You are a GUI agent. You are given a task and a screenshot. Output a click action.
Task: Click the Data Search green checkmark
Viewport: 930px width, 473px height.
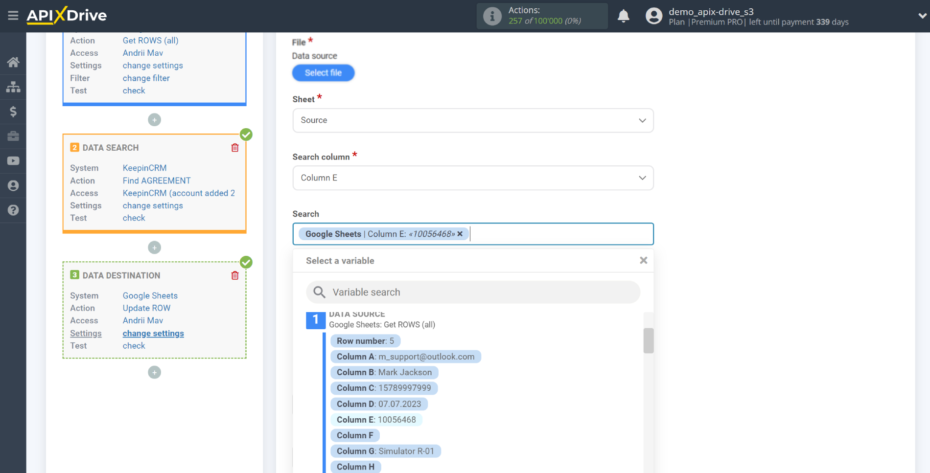coord(246,135)
